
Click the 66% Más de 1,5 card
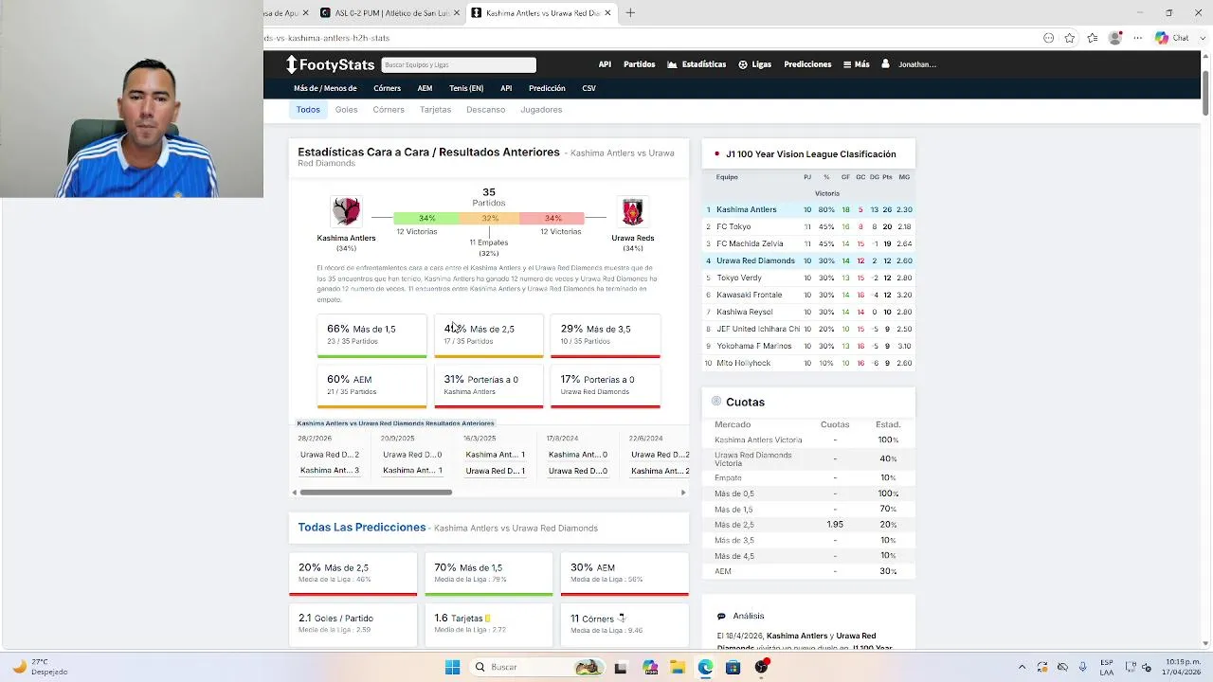click(x=371, y=335)
